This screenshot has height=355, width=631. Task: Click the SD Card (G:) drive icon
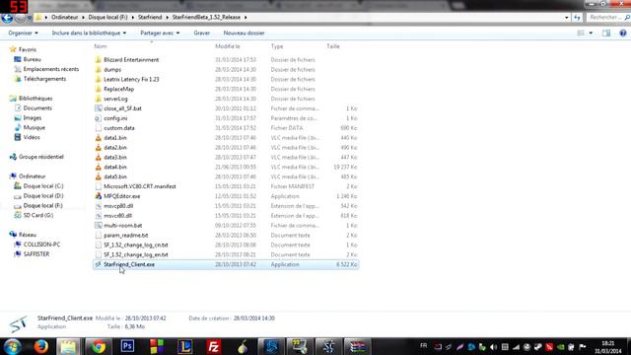pos(18,215)
